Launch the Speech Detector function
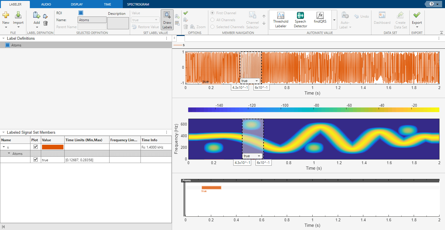Image resolution: width=445 pixels, height=230 pixels. click(300, 16)
